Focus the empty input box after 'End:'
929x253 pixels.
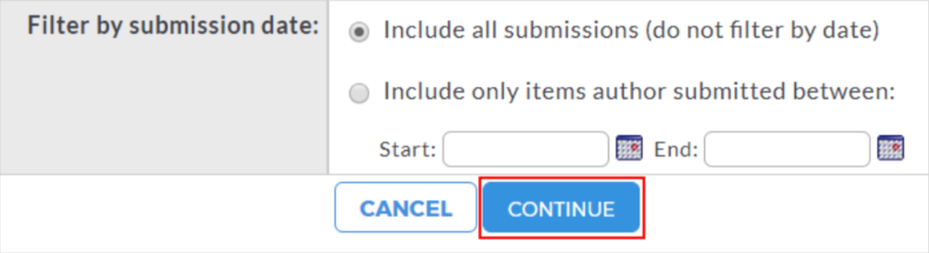[x=787, y=149]
